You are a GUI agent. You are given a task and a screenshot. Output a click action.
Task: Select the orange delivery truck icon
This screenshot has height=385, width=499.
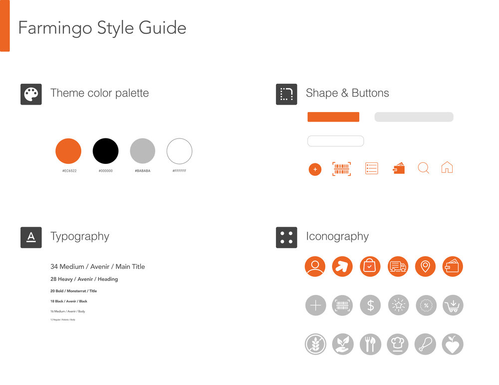[398, 266]
